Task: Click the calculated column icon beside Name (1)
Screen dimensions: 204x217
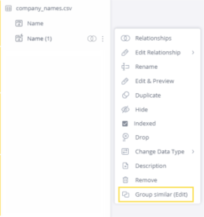Action: click(19, 38)
